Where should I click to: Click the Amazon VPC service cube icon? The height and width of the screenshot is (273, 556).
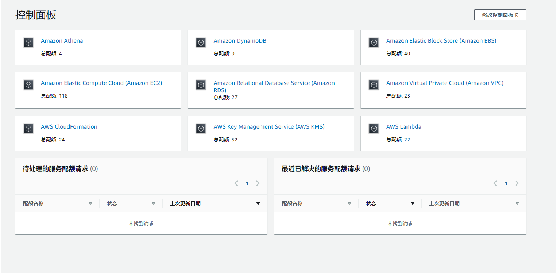374,85
